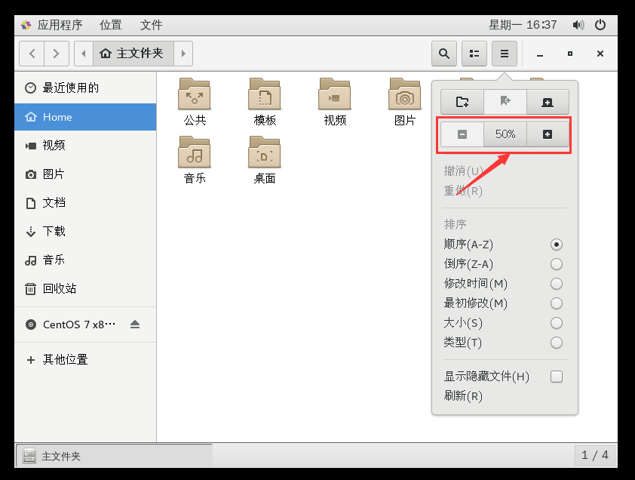
Task: Open the 文件 menu in the top bar
Action: [151, 24]
